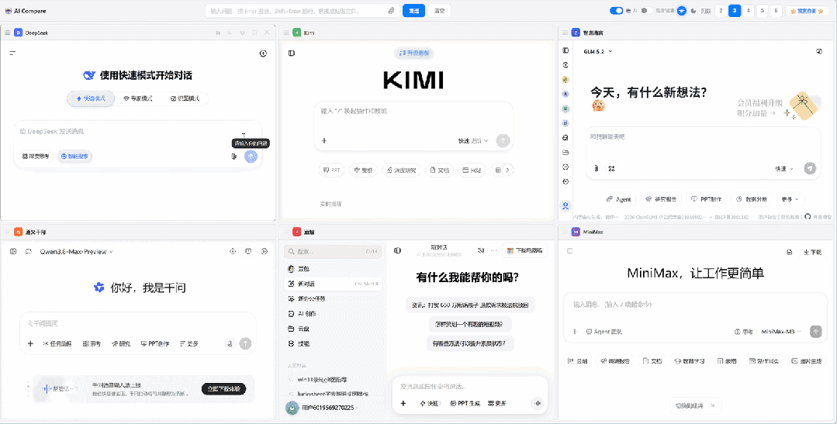Click the plus icon in the Kimi input box
837x424 pixels.
(324, 141)
